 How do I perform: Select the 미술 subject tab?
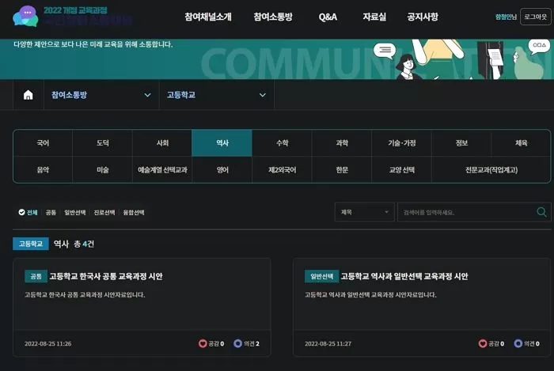tap(102, 170)
